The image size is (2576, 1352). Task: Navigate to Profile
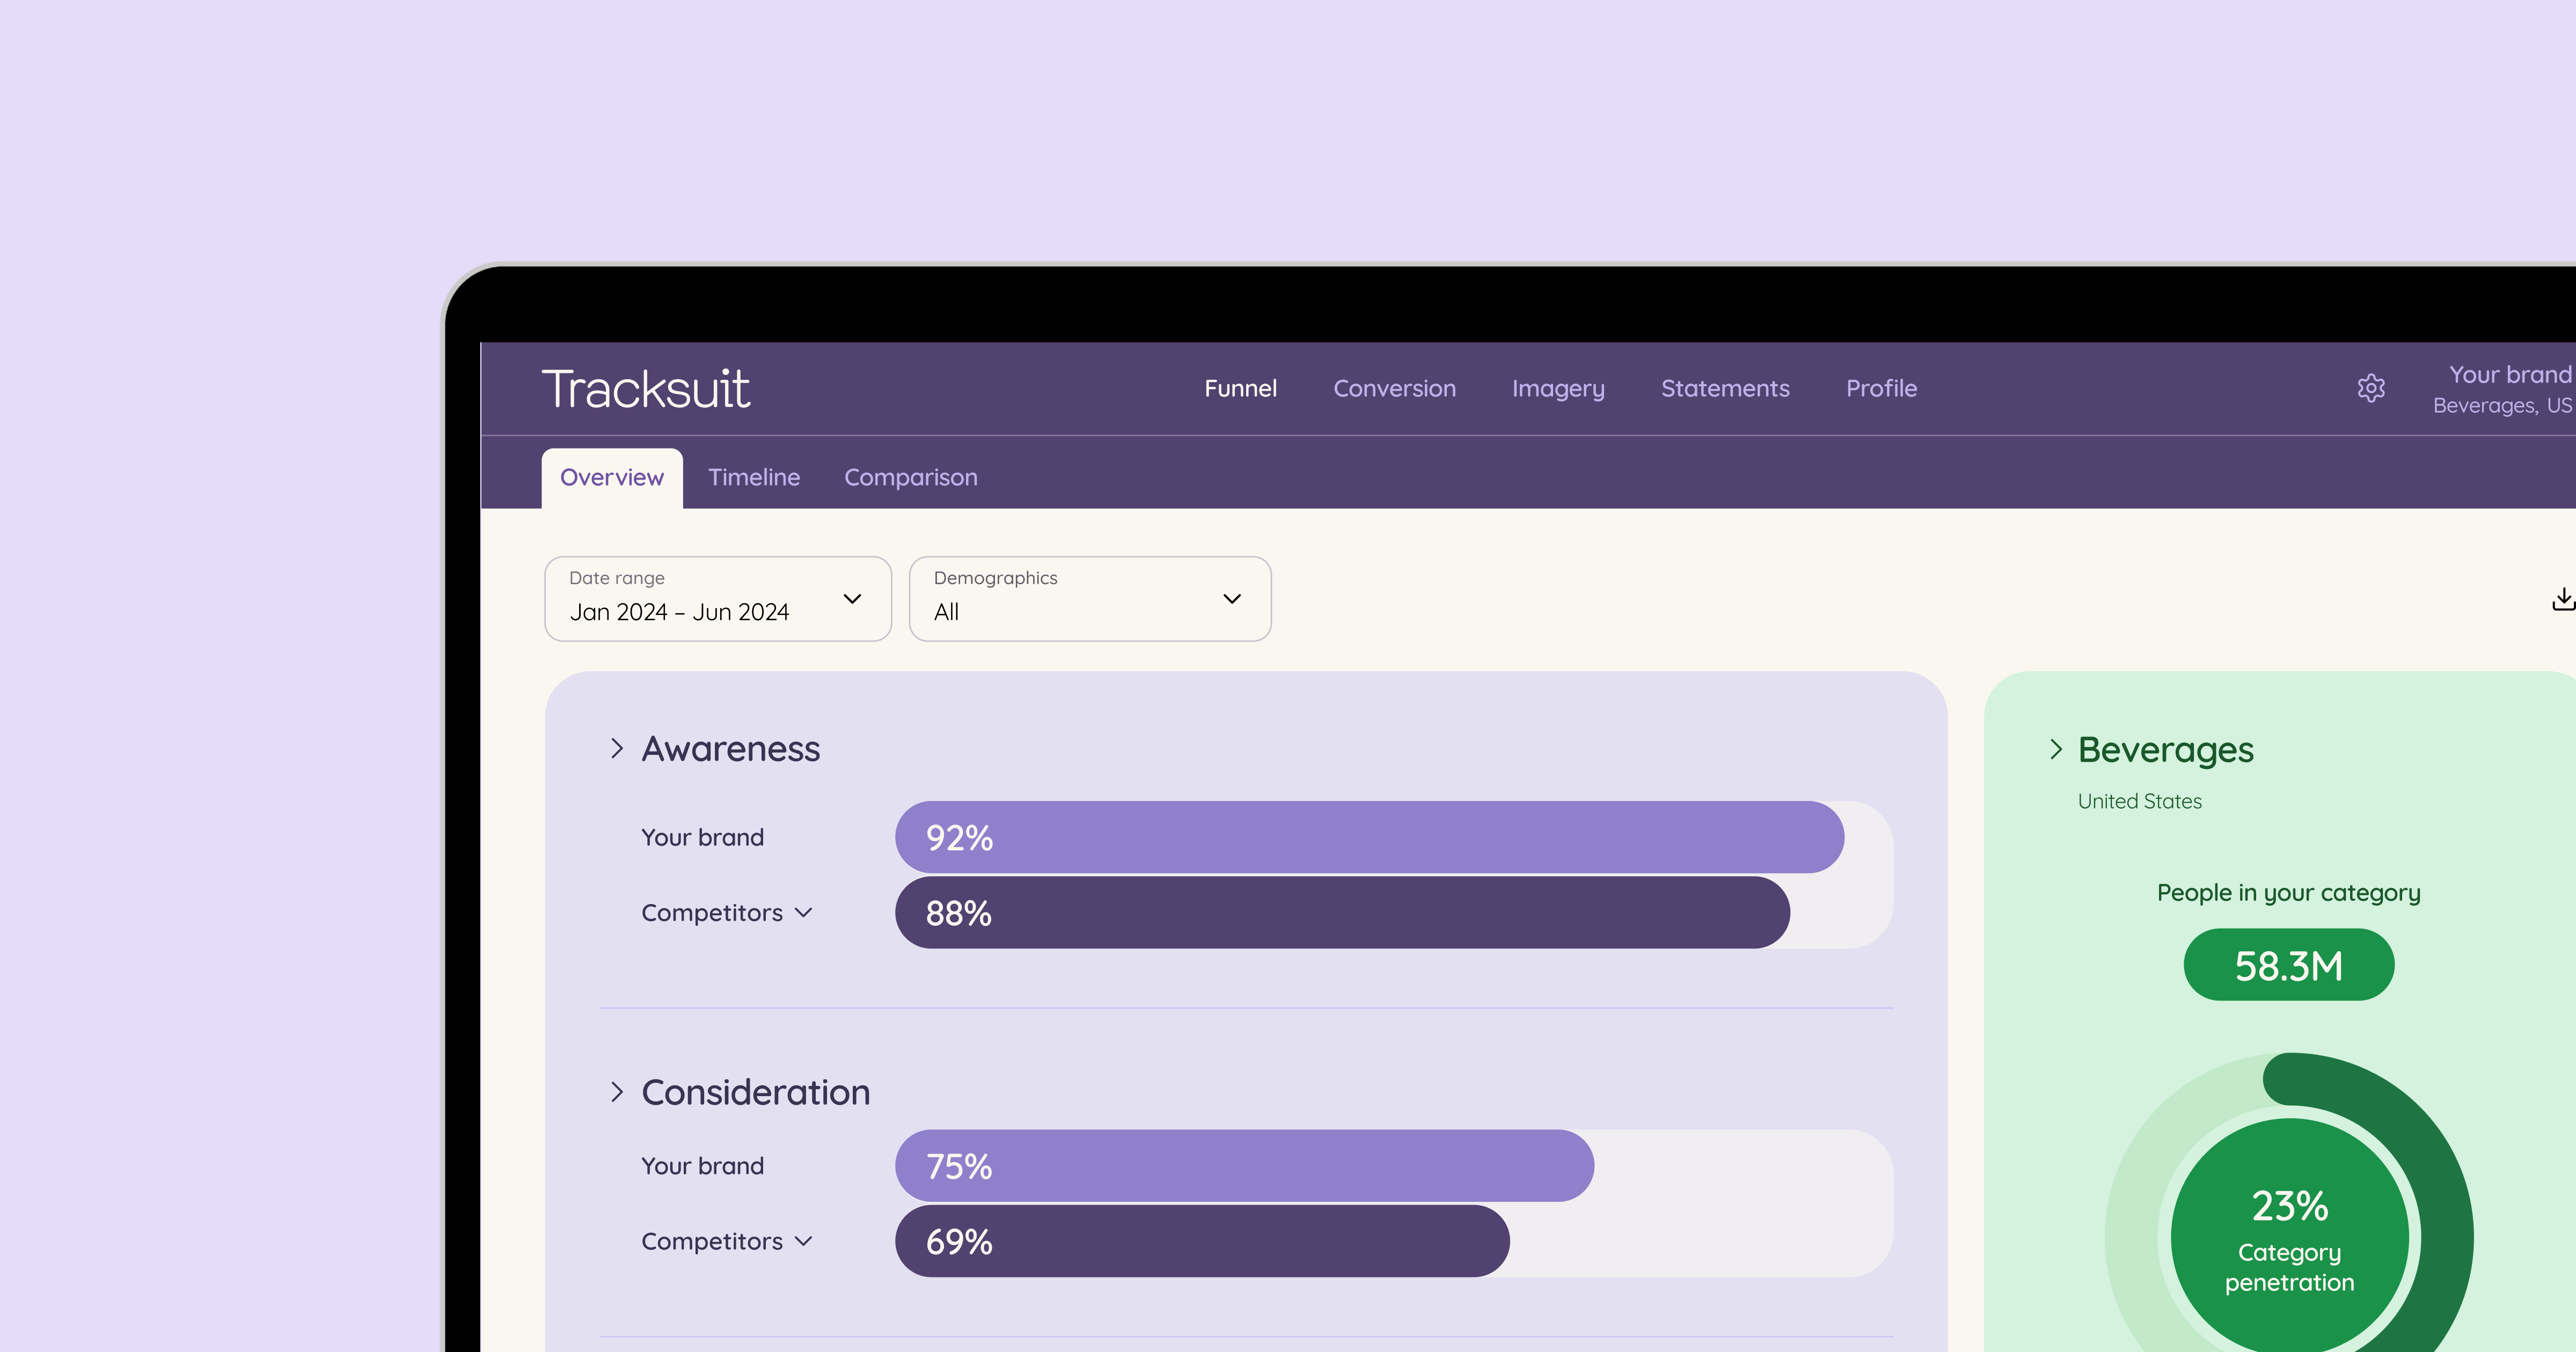coord(1881,389)
